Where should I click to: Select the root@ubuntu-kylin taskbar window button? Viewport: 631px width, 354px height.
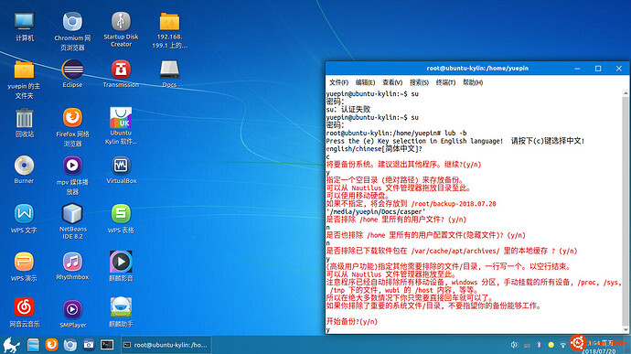(166, 345)
